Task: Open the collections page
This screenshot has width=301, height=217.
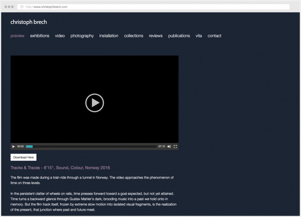Action: point(133,36)
